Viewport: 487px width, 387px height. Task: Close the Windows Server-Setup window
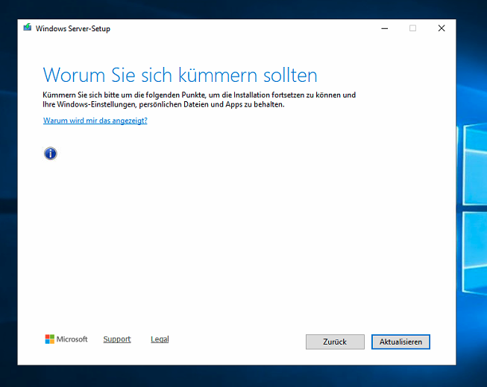pyautogui.click(x=442, y=28)
